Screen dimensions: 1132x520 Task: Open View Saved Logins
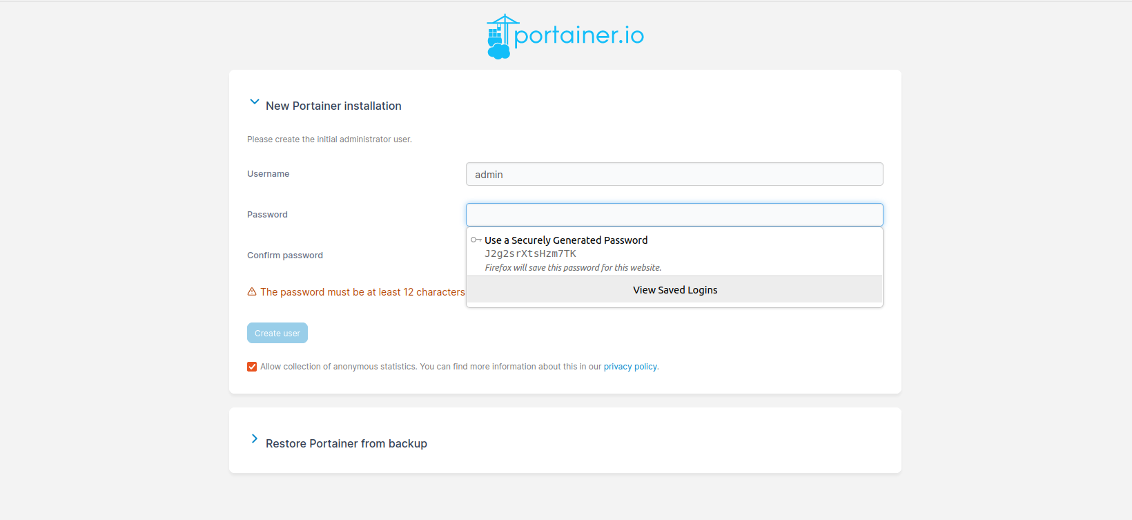(x=675, y=290)
